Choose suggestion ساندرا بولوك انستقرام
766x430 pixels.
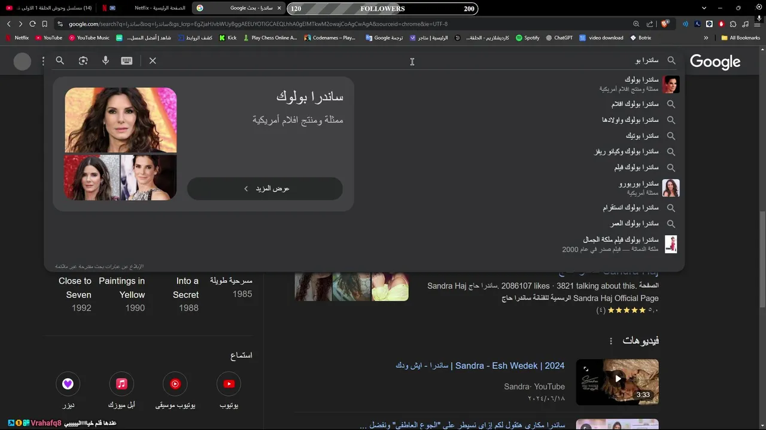click(639, 208)
